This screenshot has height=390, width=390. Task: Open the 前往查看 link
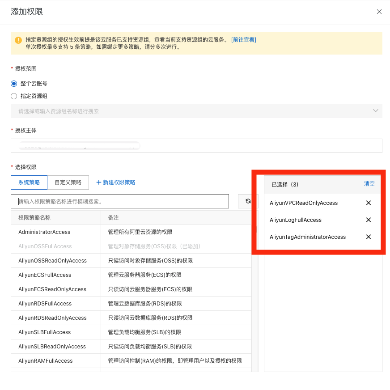[x=243, y=40]
